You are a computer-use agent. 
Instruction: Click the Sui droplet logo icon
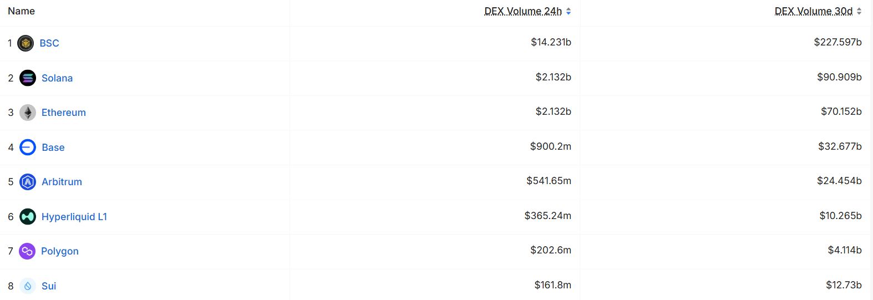coord(28,286)
